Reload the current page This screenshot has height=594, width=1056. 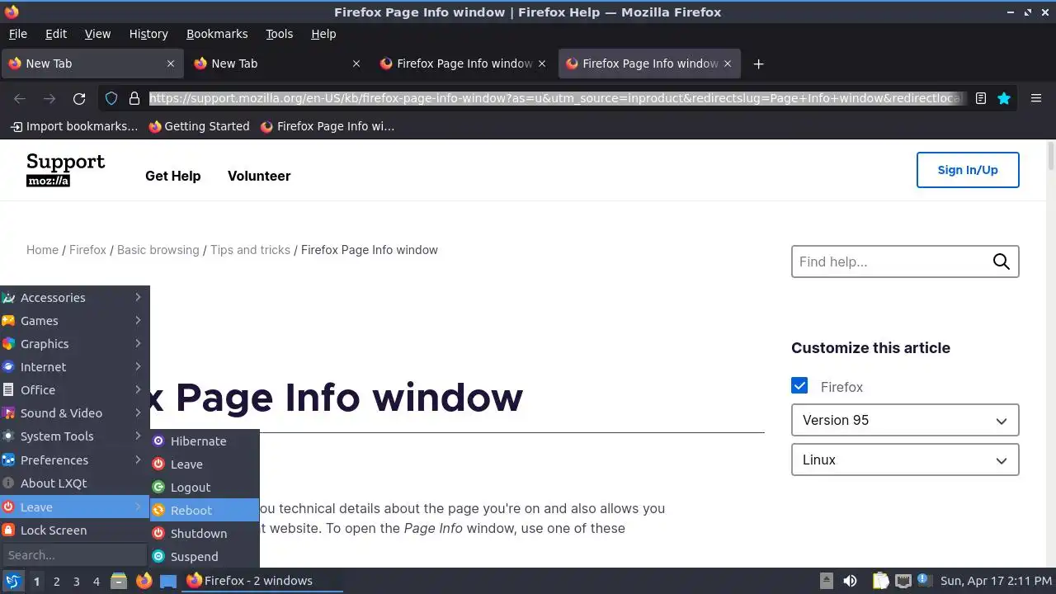(x=79, y=98)
